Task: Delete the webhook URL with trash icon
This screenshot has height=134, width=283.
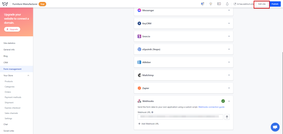Action: (227, 117)
